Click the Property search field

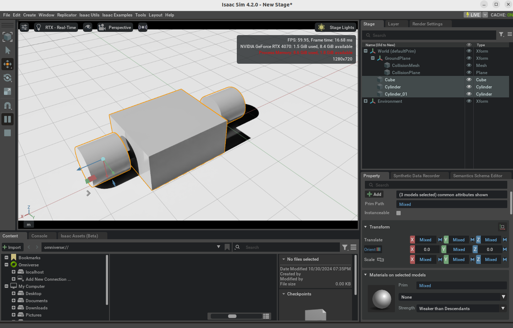(436, 185)
